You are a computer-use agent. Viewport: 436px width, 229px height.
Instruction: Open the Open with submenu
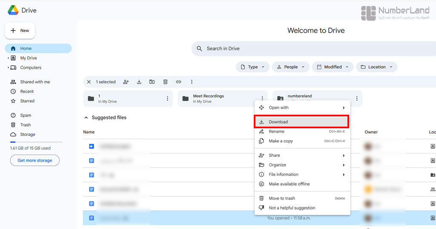302,107
